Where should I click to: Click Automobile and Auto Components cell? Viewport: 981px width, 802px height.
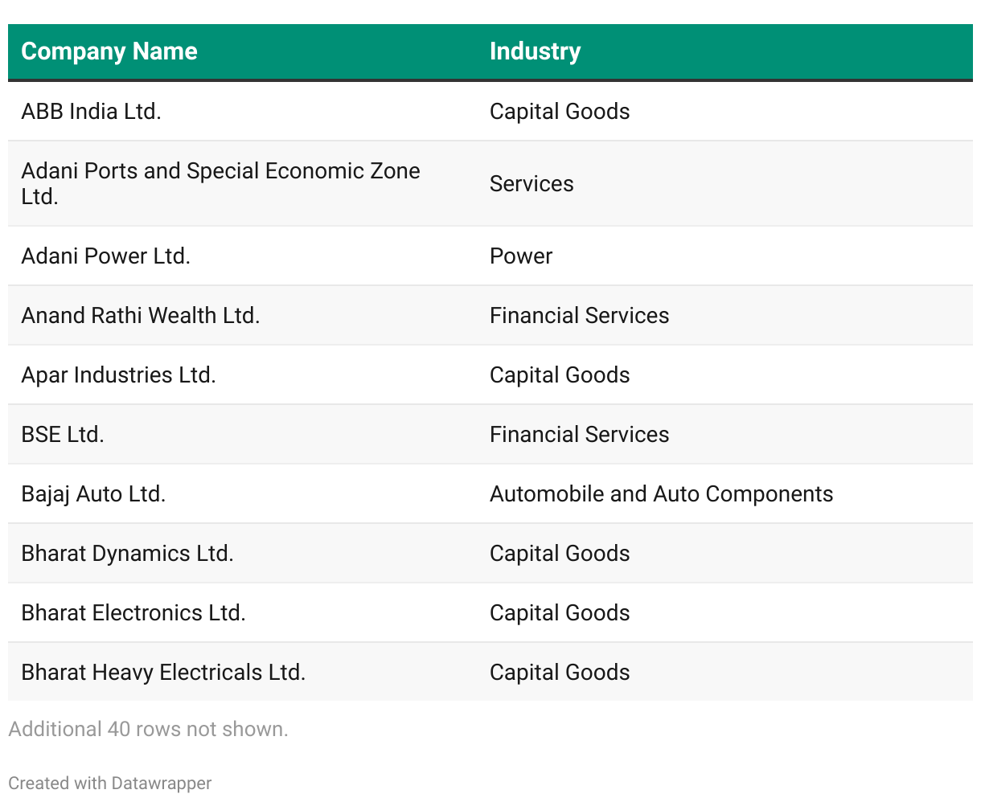point(661,493)
